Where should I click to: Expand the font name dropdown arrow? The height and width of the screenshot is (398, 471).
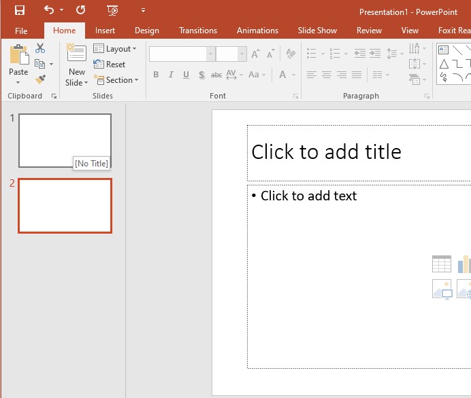point(211,54)
